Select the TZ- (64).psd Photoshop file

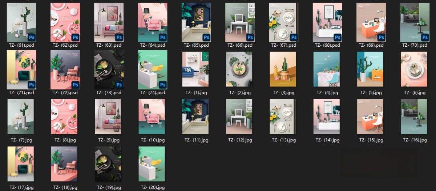pyautogui.click(x=153, y=22)
